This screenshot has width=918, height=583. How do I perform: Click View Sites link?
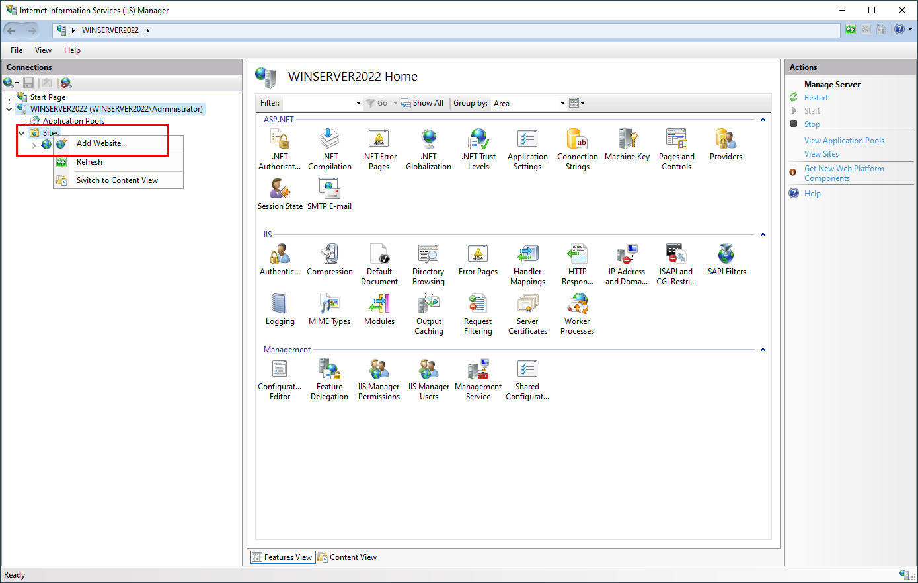pyautogui.click(x=821, y=154)
